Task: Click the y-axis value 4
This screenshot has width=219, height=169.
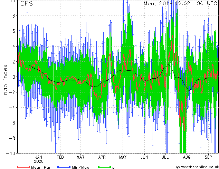Action: click(14, 46)
